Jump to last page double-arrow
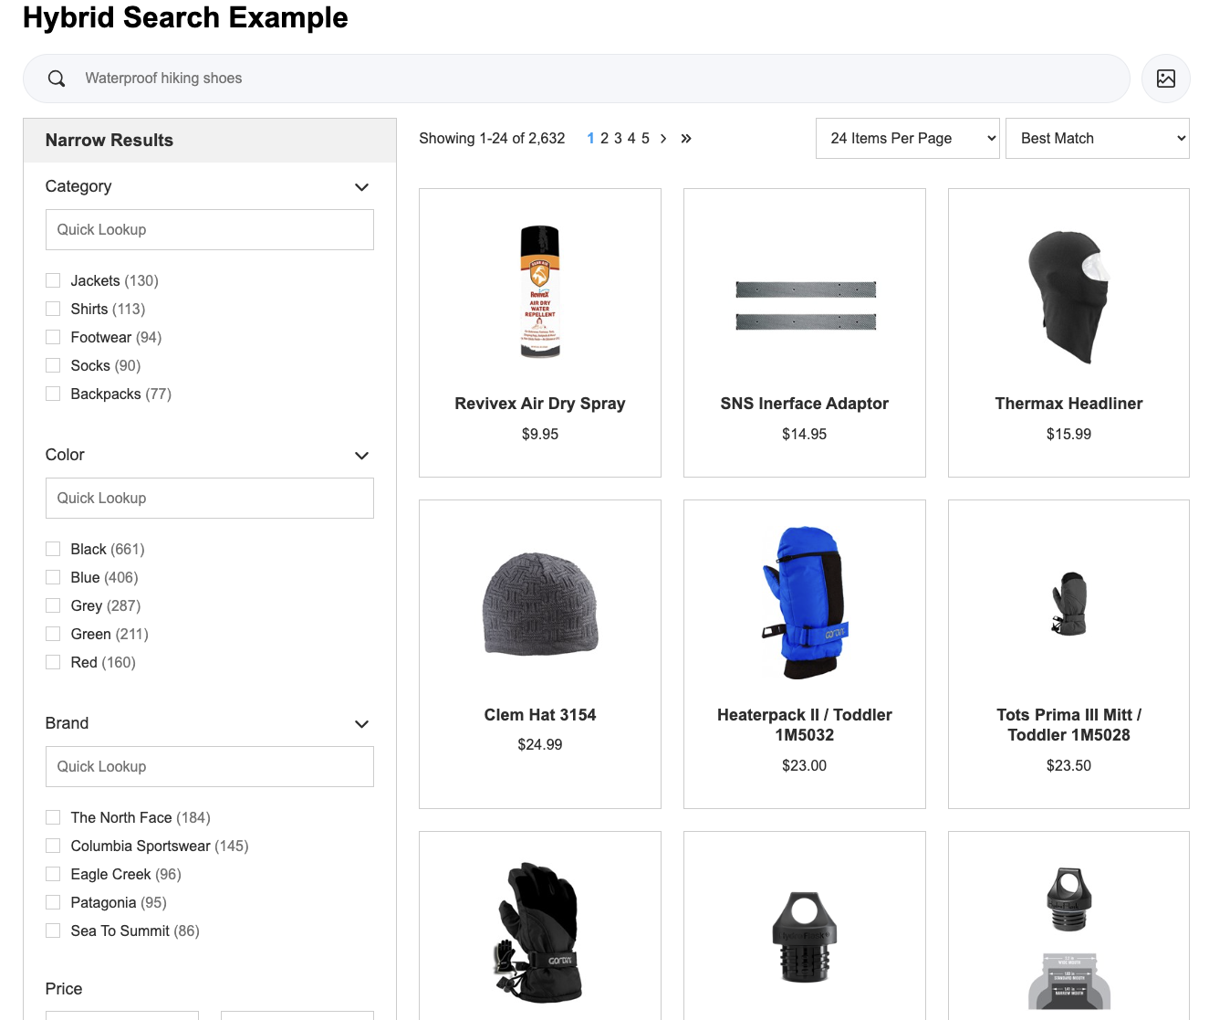This screenshot has width=1209, height=1020. pyautogui.click(x=686, y=139)
